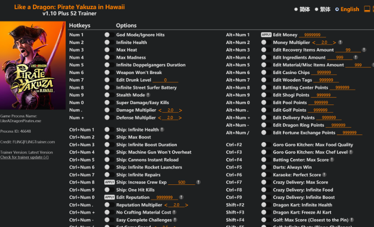Enable Infinite Street Surfer Battery
374x227 pixels.
coord(109,88)
